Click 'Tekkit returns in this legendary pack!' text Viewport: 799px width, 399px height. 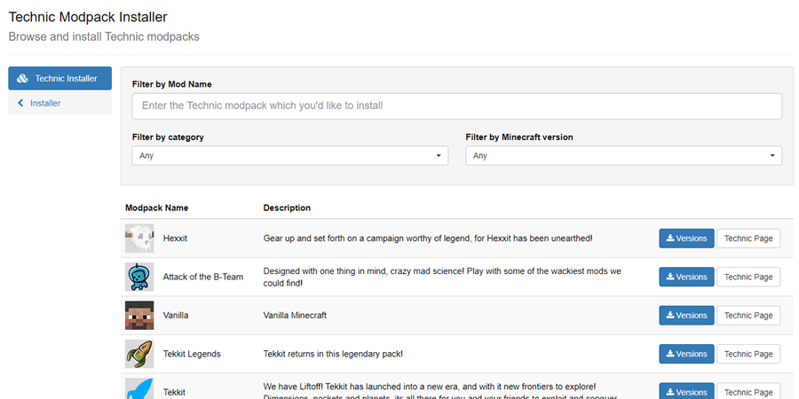click(333, 354)
